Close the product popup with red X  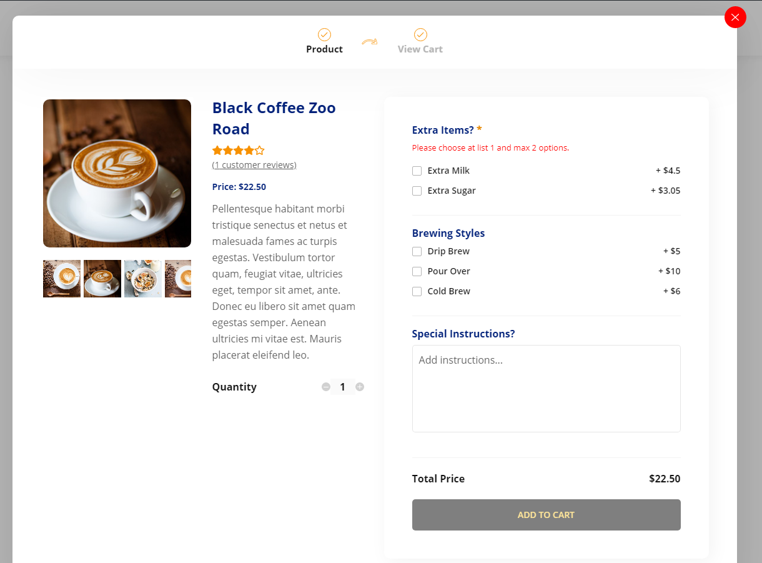[735, 17]
